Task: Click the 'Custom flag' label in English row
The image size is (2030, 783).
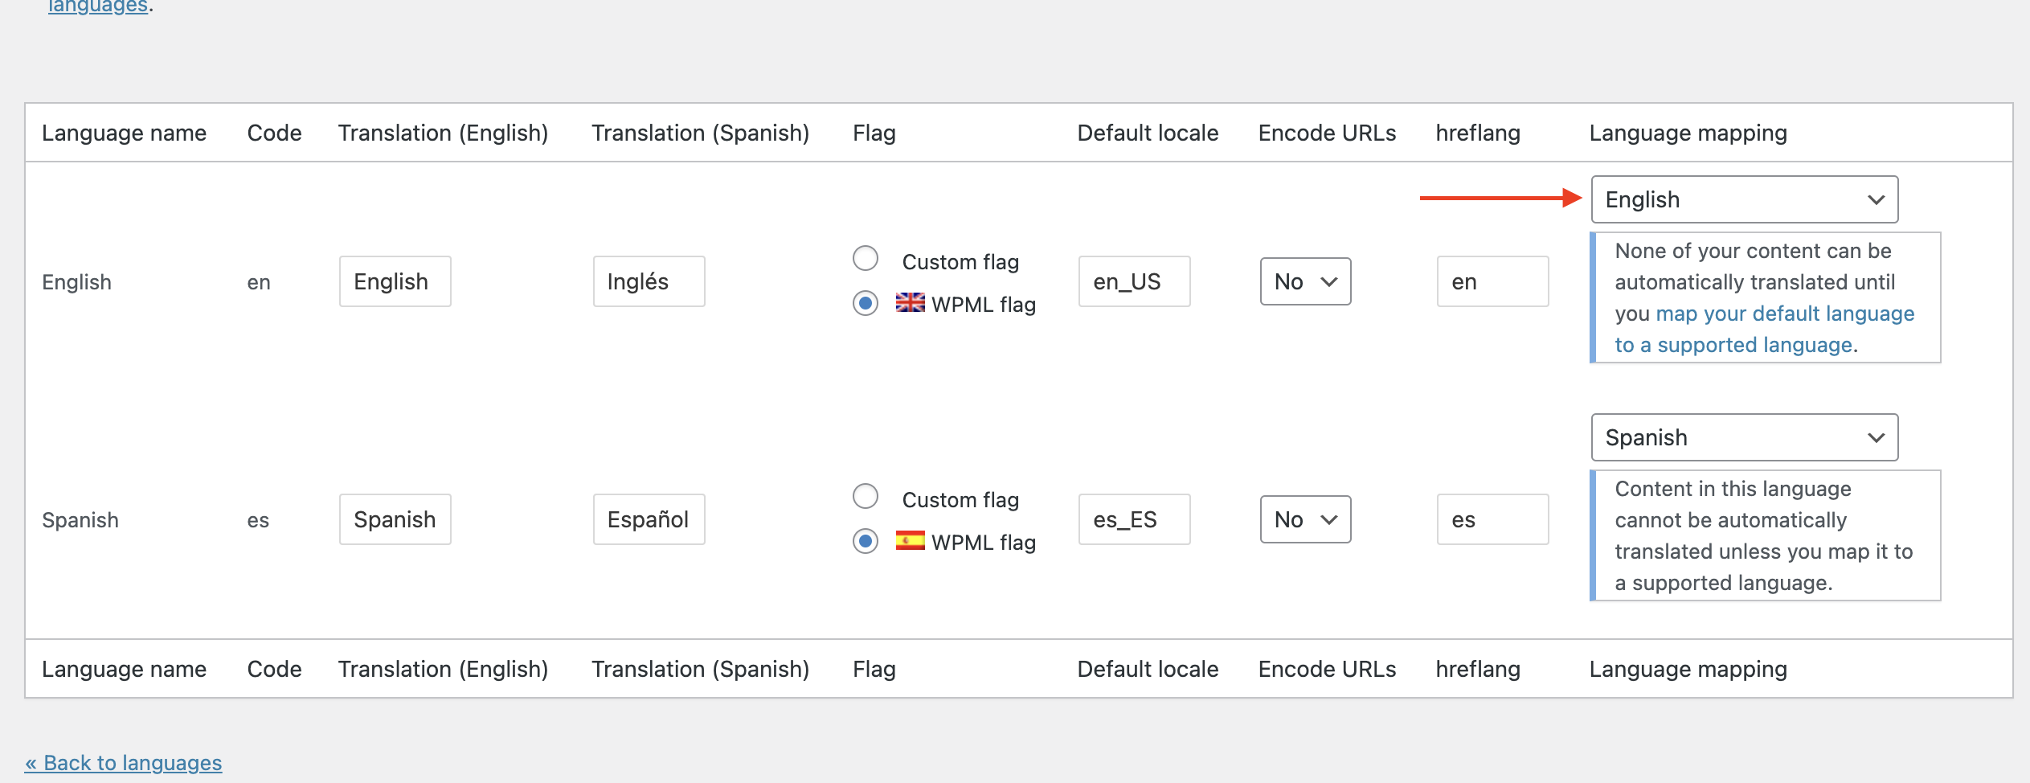Action: point(960,262)
